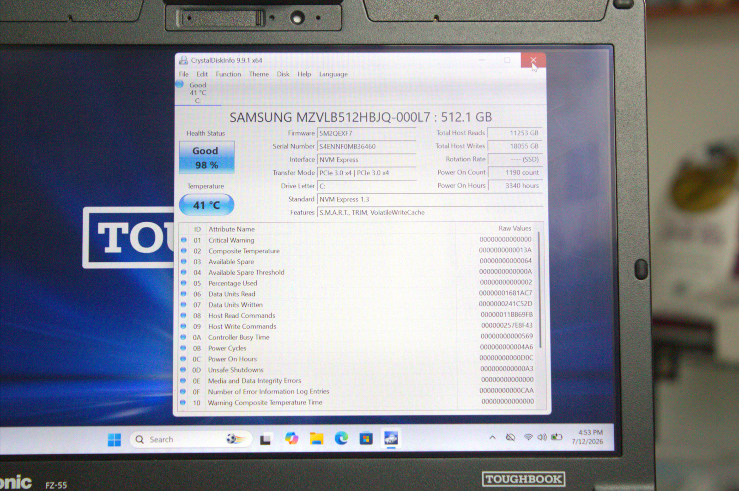Close the CrystalDiskInfo window
739x491 pixels.
tap(533, 60)
